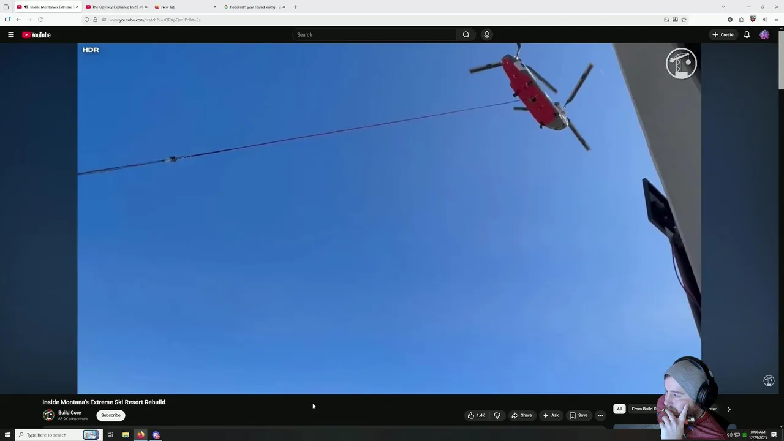Bookmark this page with the star
Image resolution: width=784 pixels, height=441 pixels.
pyautogui.click(x=684, y=20)
